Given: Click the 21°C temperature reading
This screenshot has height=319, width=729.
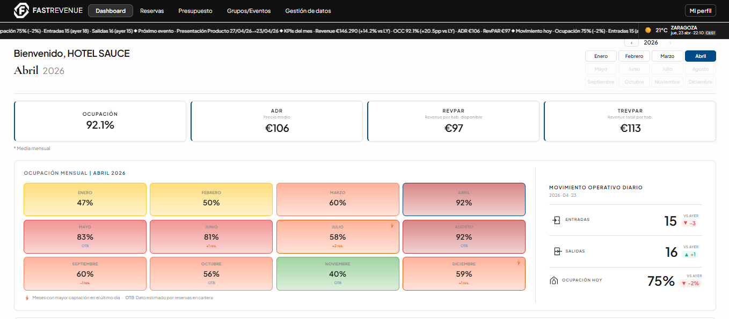Looking at the screenshot, I should (661, 31).
